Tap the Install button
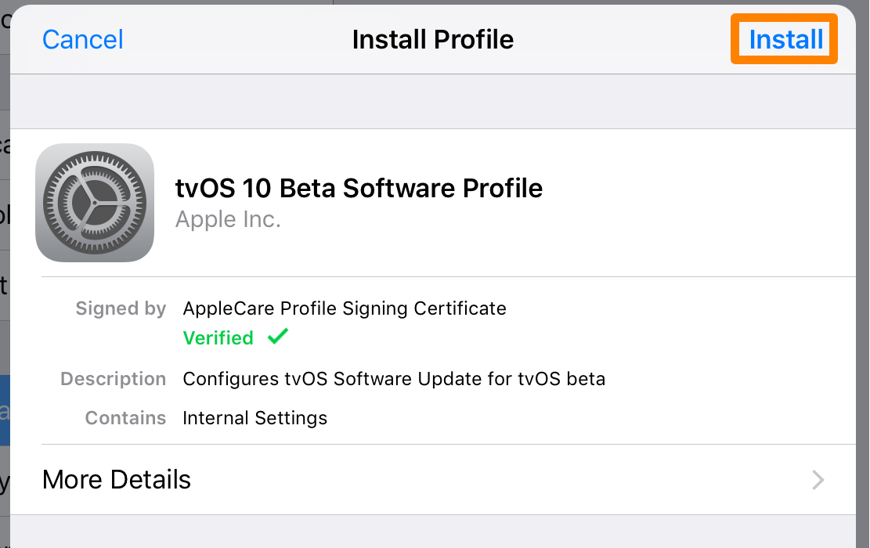 click(783, 39)
